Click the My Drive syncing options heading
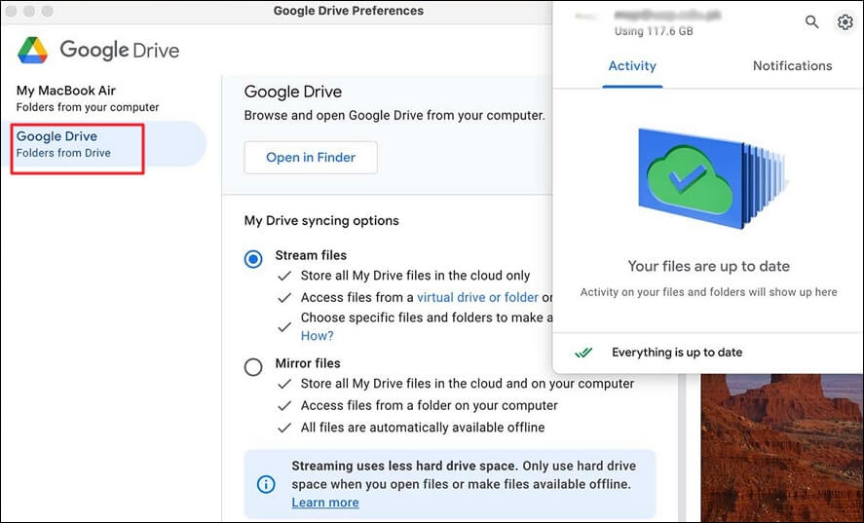864x523 pixels. (x=321, y=221)
